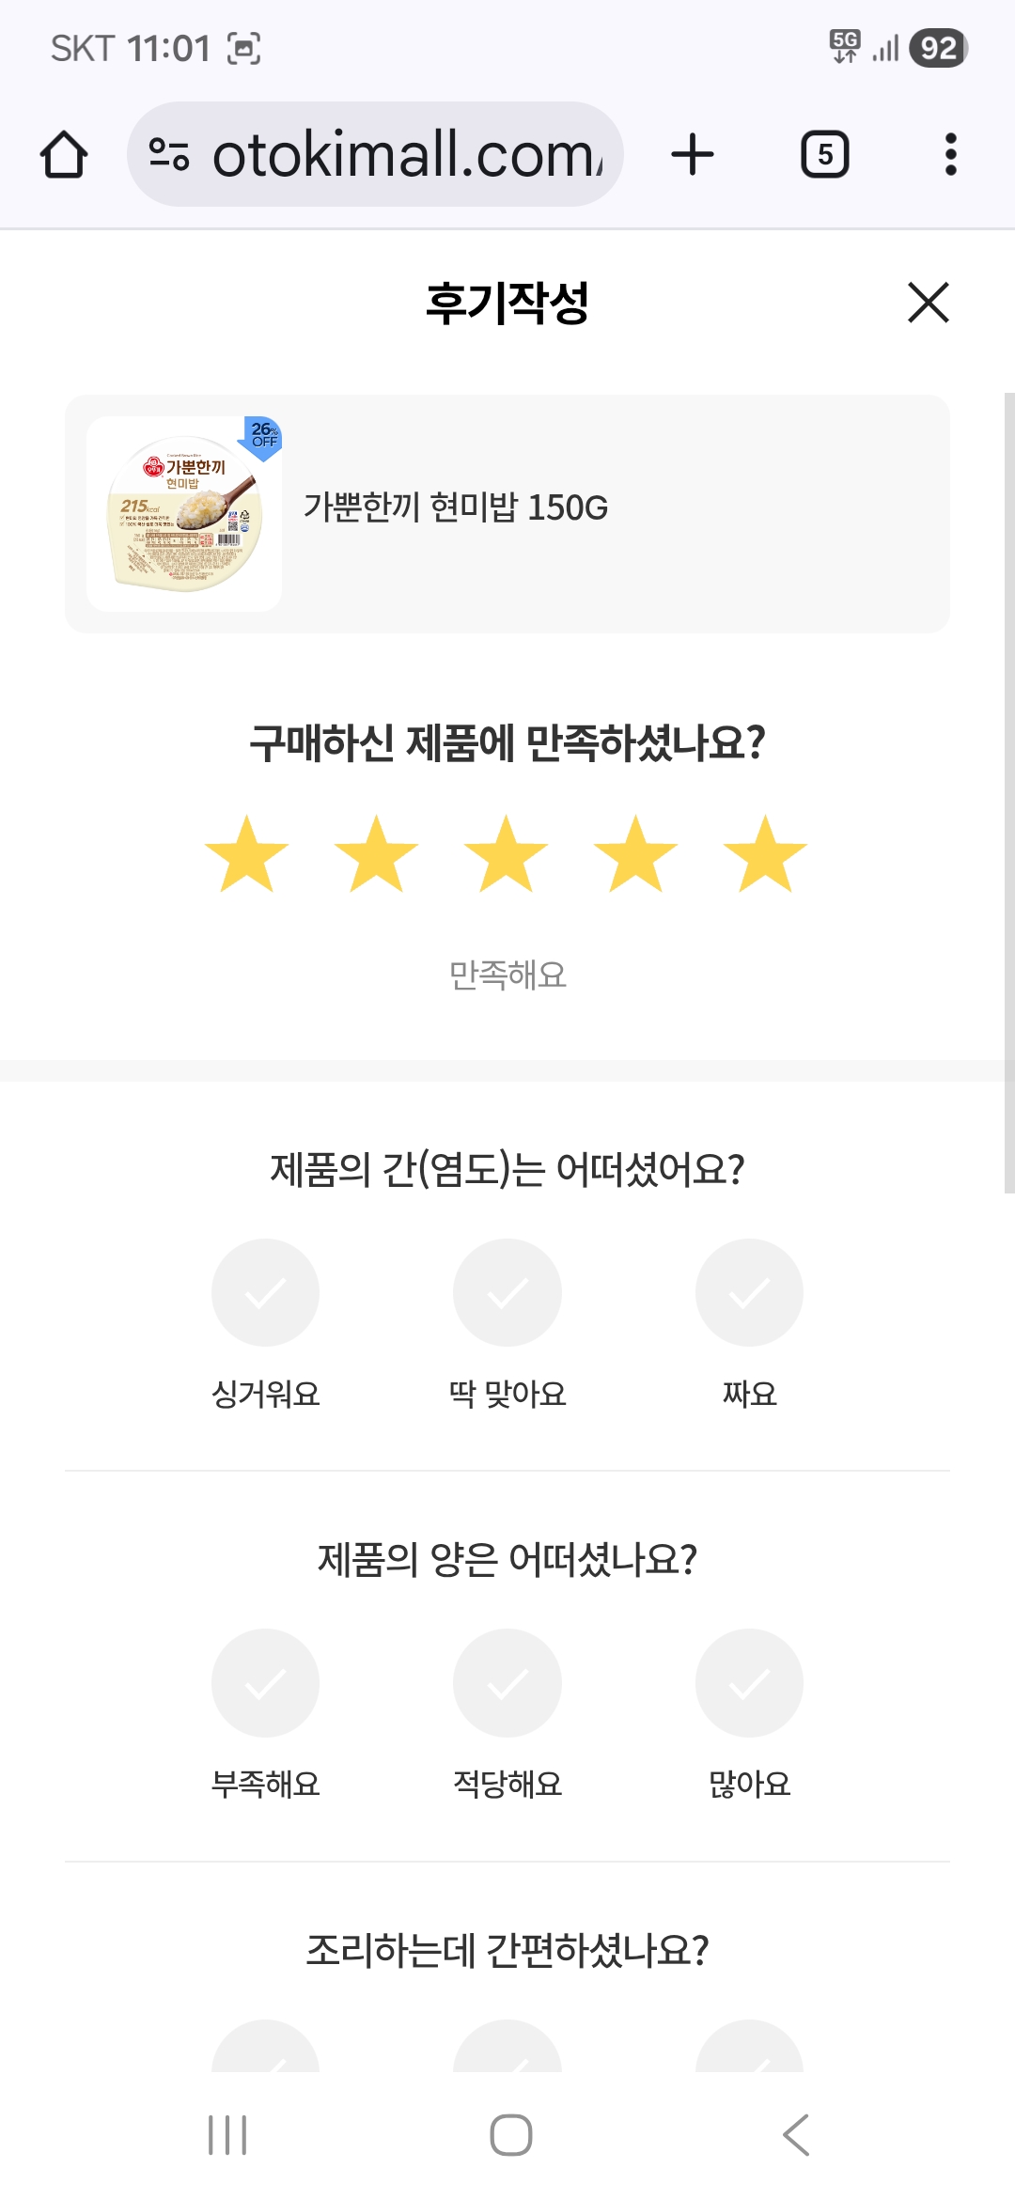Open site info icon in address bar
Viewport: 1015px width, 2199px height.
click(x=169, y=155)
